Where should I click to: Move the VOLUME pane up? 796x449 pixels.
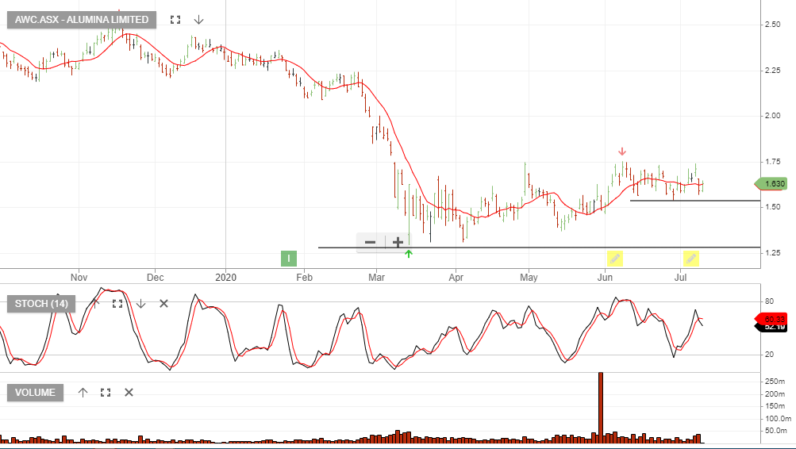[83, 392]
